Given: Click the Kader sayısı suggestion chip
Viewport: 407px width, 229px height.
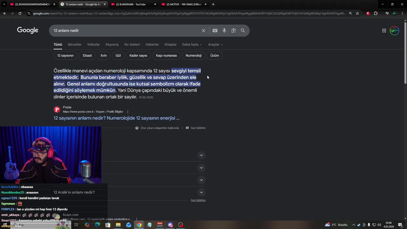Looking at the screenshot, I should click(x=138, y=55).
